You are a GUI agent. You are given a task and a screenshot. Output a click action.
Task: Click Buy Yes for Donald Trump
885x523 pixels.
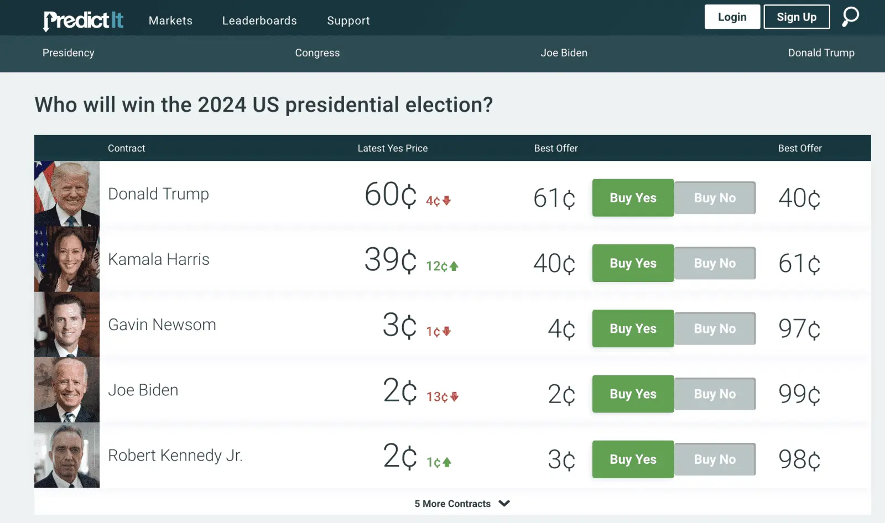(x=632, y=197)
